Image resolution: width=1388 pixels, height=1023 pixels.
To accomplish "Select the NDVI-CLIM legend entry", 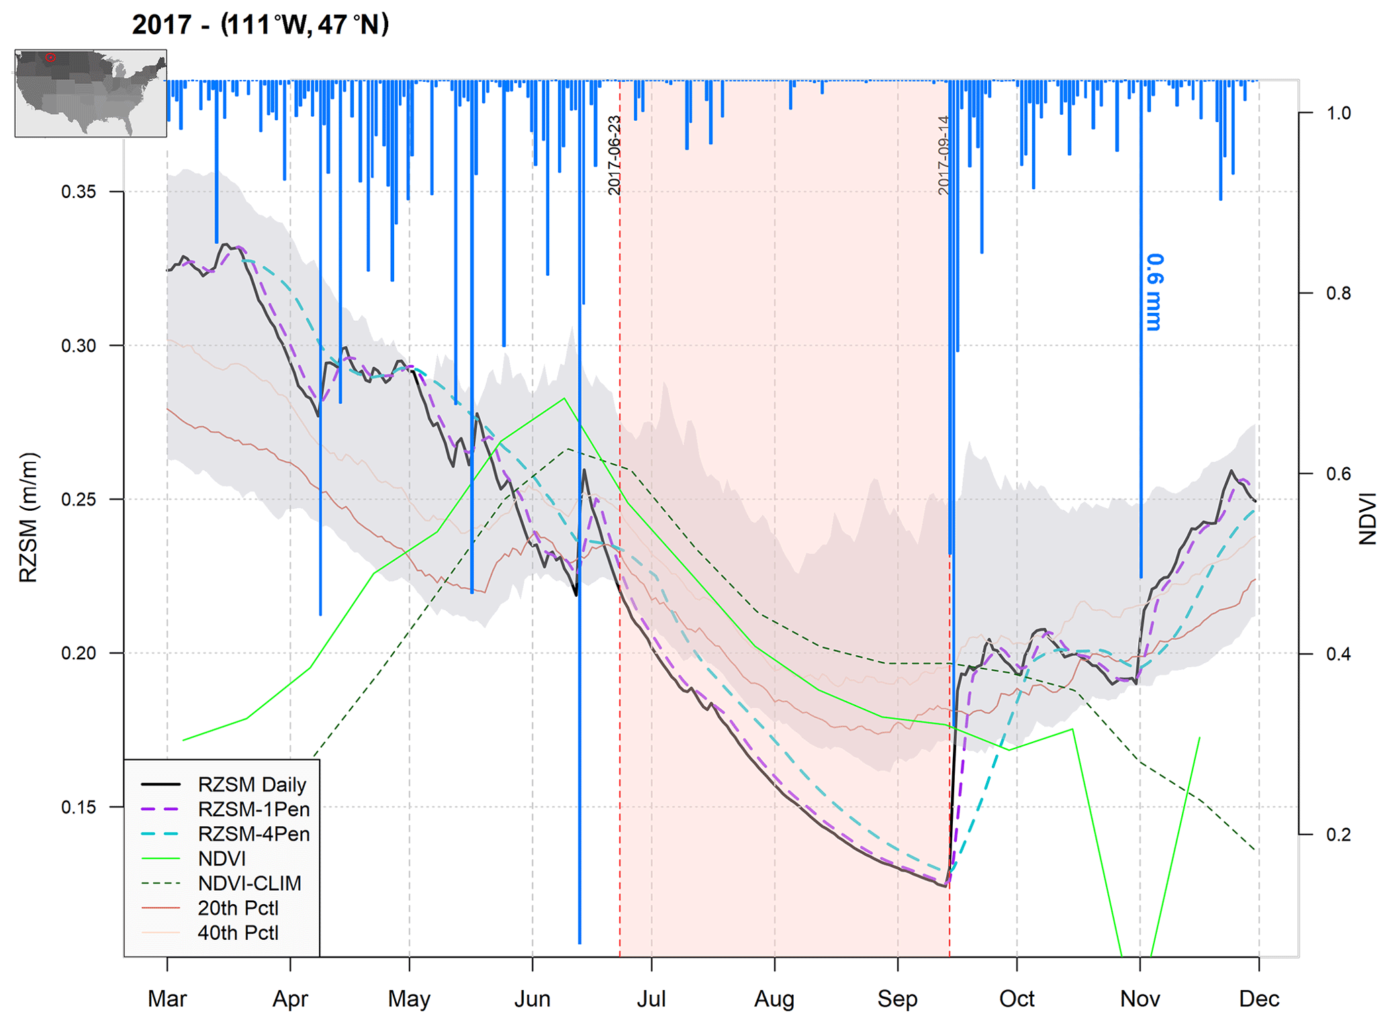I will pyautogui.click(x=249, y=883).
